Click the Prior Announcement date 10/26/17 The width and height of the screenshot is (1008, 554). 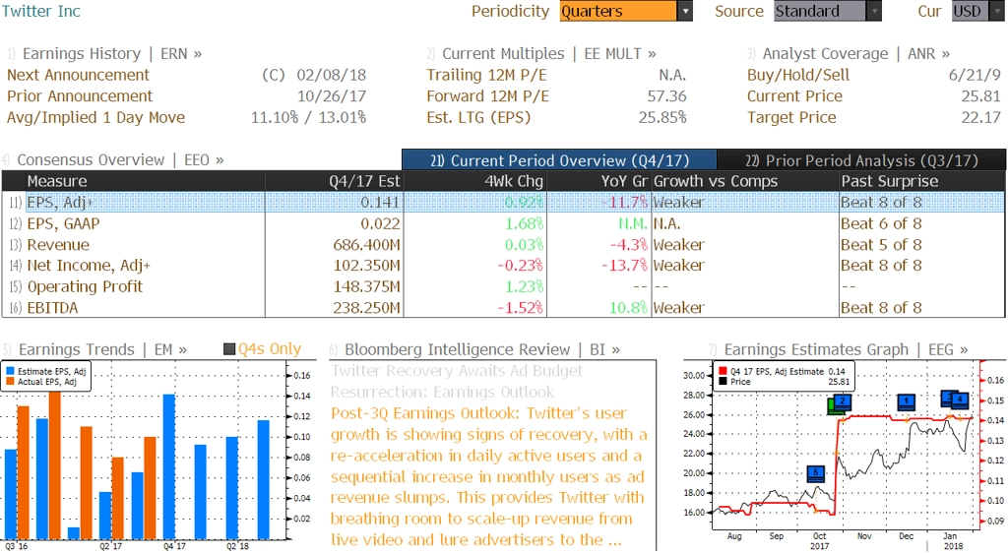(x=331, y=96)
